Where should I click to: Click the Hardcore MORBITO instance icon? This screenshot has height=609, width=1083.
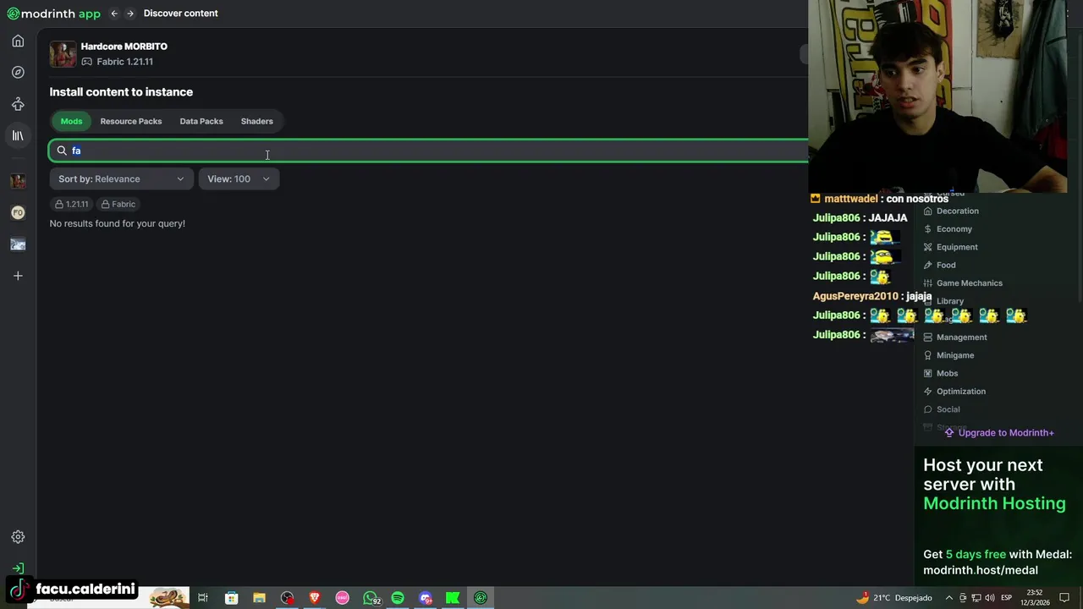coord(63,54)
